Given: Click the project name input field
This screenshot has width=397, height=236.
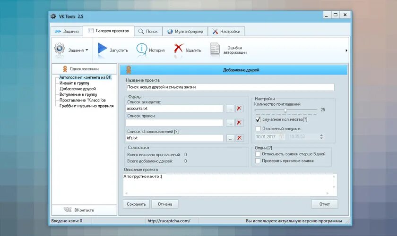Looking at the screenshot, I should (x=230, y=87).
